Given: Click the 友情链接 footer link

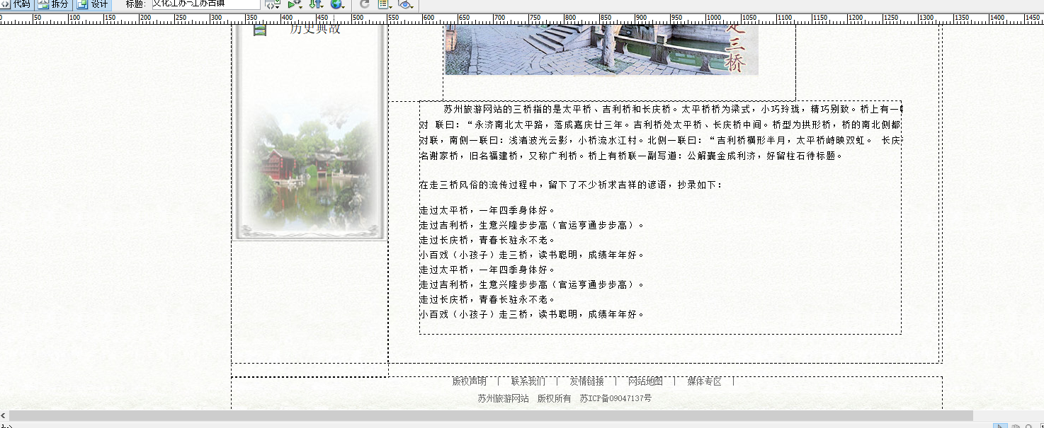Looking at the screenshot, I should coord(587,381).
